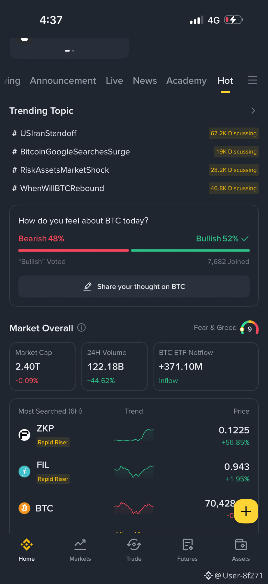Open the BTC ETF Netflow card
Screen dimensions: 268x584
[x=206, y=366]
